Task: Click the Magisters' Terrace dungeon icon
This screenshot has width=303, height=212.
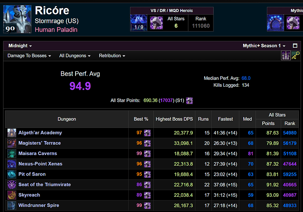Action: (12, 143)
